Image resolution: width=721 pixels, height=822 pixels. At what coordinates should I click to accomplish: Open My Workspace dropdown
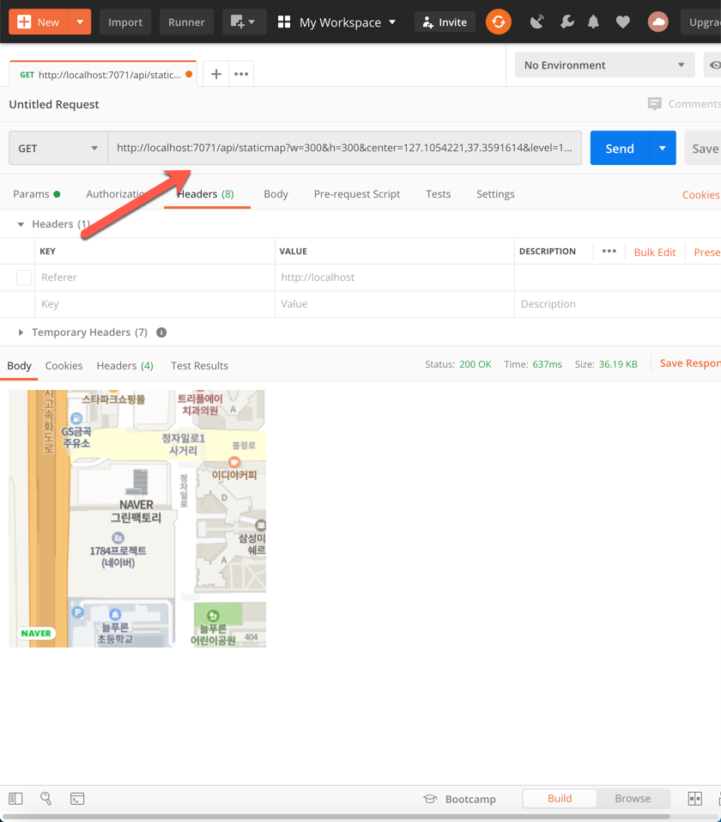tap(348, 22)
